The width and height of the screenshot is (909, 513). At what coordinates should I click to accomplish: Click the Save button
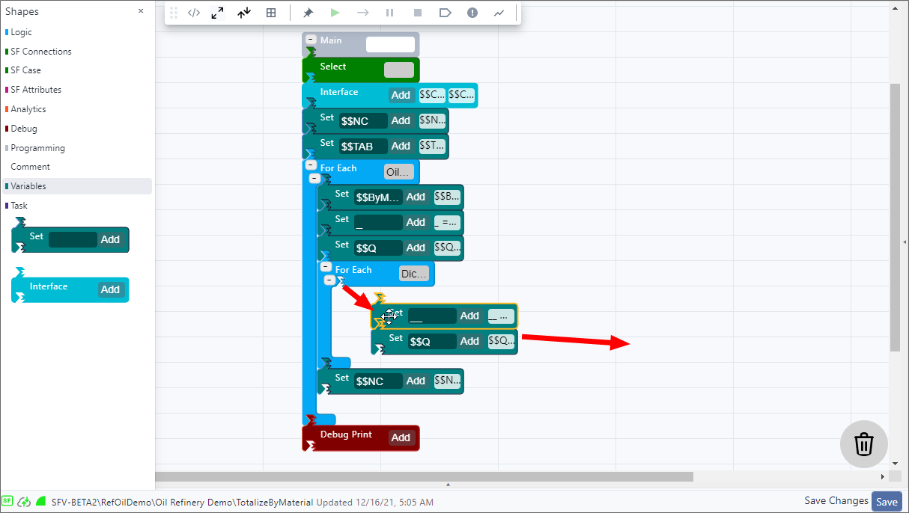click(x=887, y=503)
